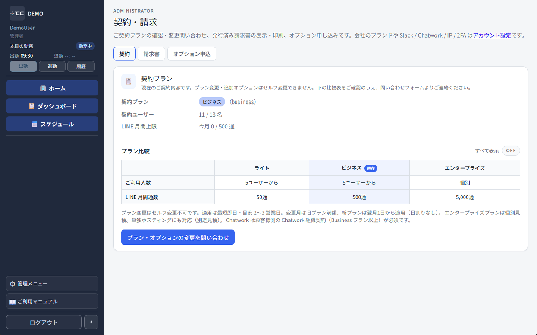
Task: Click the DemoUser name in the sidebar
Action: pyautogui.click(x=22, y=28)
